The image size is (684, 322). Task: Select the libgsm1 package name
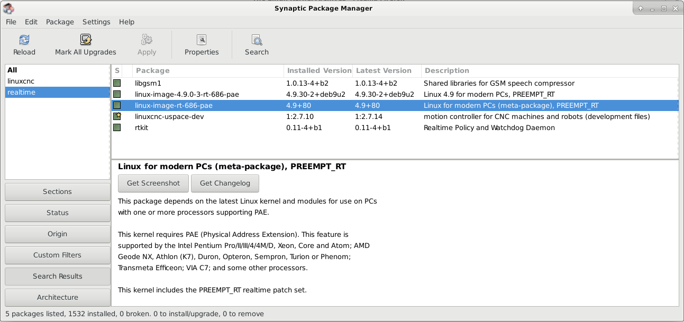pos(148,84)
